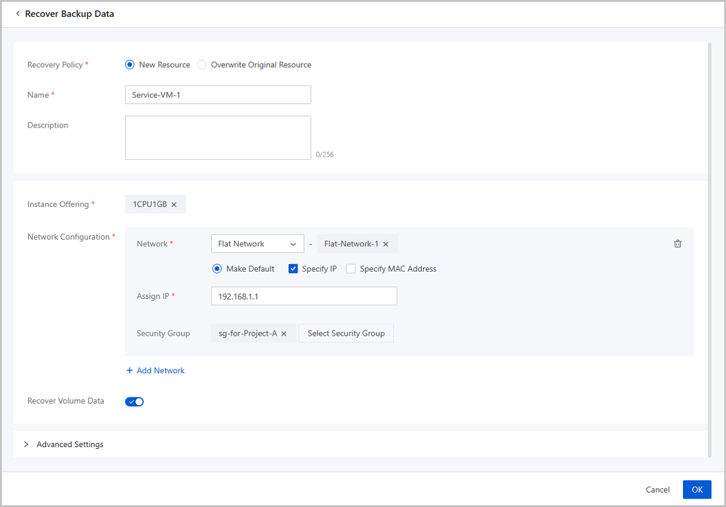Confirm recovery with the OK button
Viewport: 726px width, 507px height.
[697, 489]
